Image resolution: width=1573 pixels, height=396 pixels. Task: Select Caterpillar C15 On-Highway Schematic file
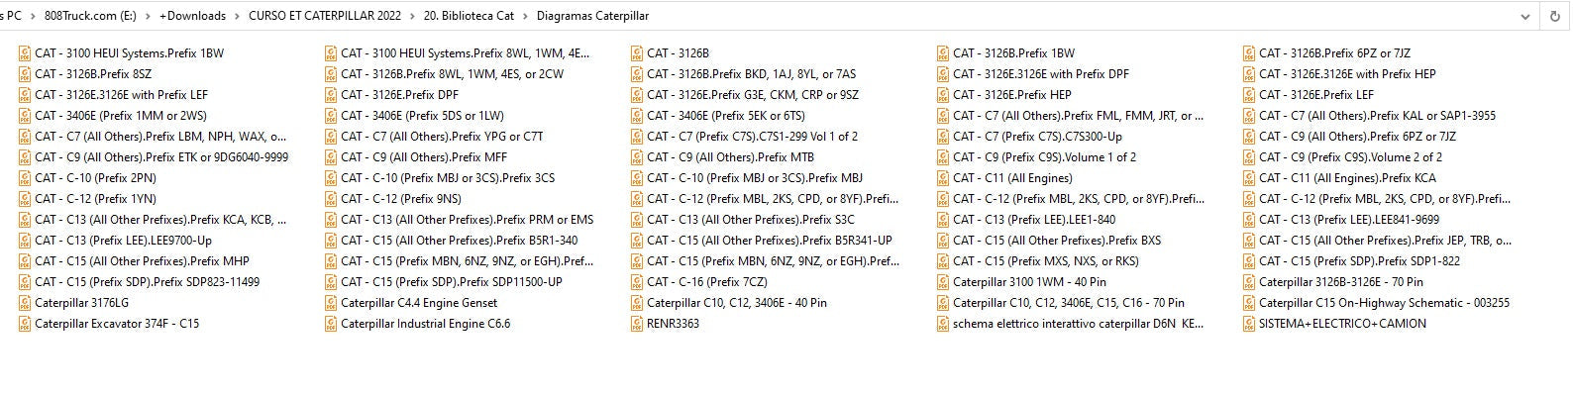(1384, 303)
